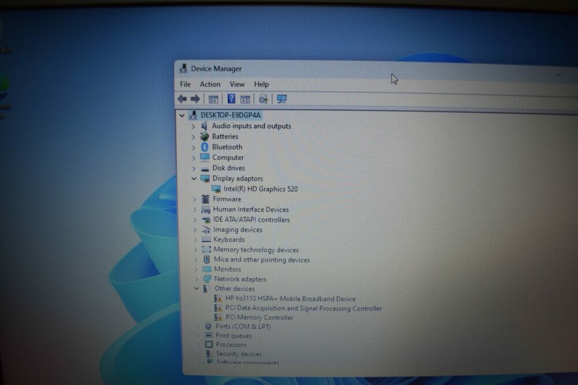578x385 pixels.
Task: Collapse the Other devices category
Action: coord(197,289)
